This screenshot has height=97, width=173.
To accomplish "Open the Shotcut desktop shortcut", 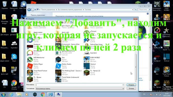I will [167, 58].
